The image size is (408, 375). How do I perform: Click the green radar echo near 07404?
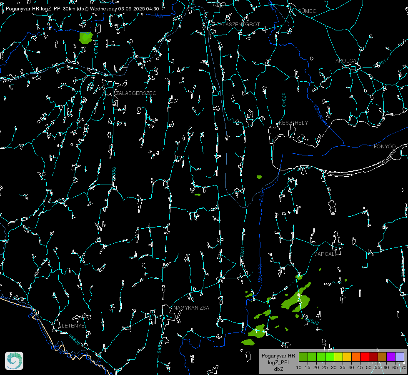click(85, 38)
